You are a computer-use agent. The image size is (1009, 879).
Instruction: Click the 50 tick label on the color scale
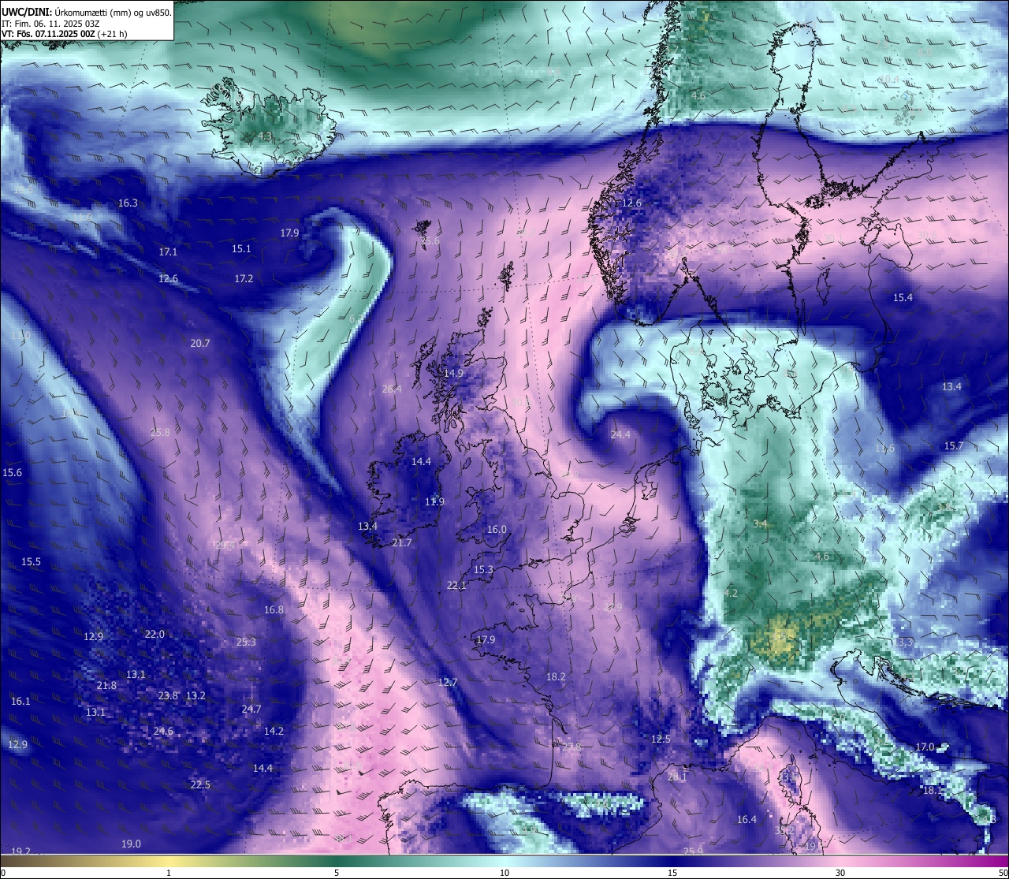(x=1002, y=873)
